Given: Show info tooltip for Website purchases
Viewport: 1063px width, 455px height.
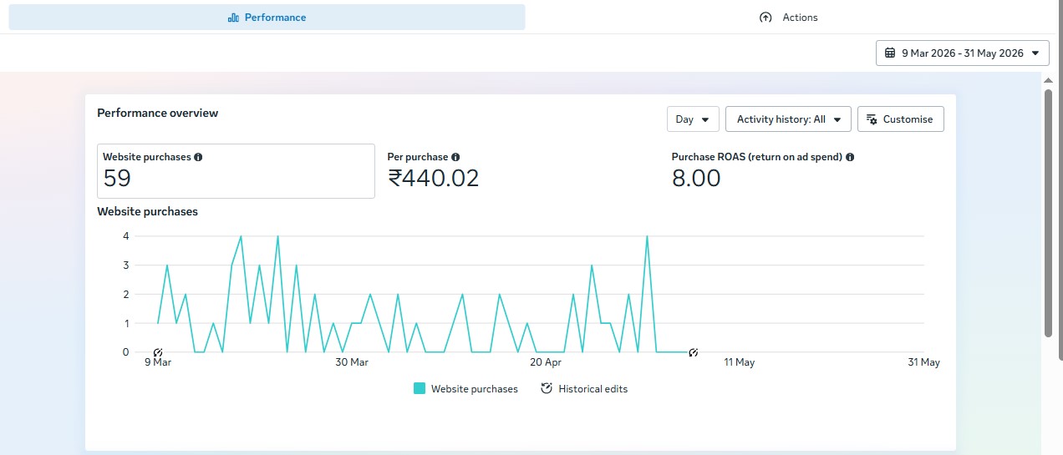Looking at the screenshot, I should tap(198, 157).
